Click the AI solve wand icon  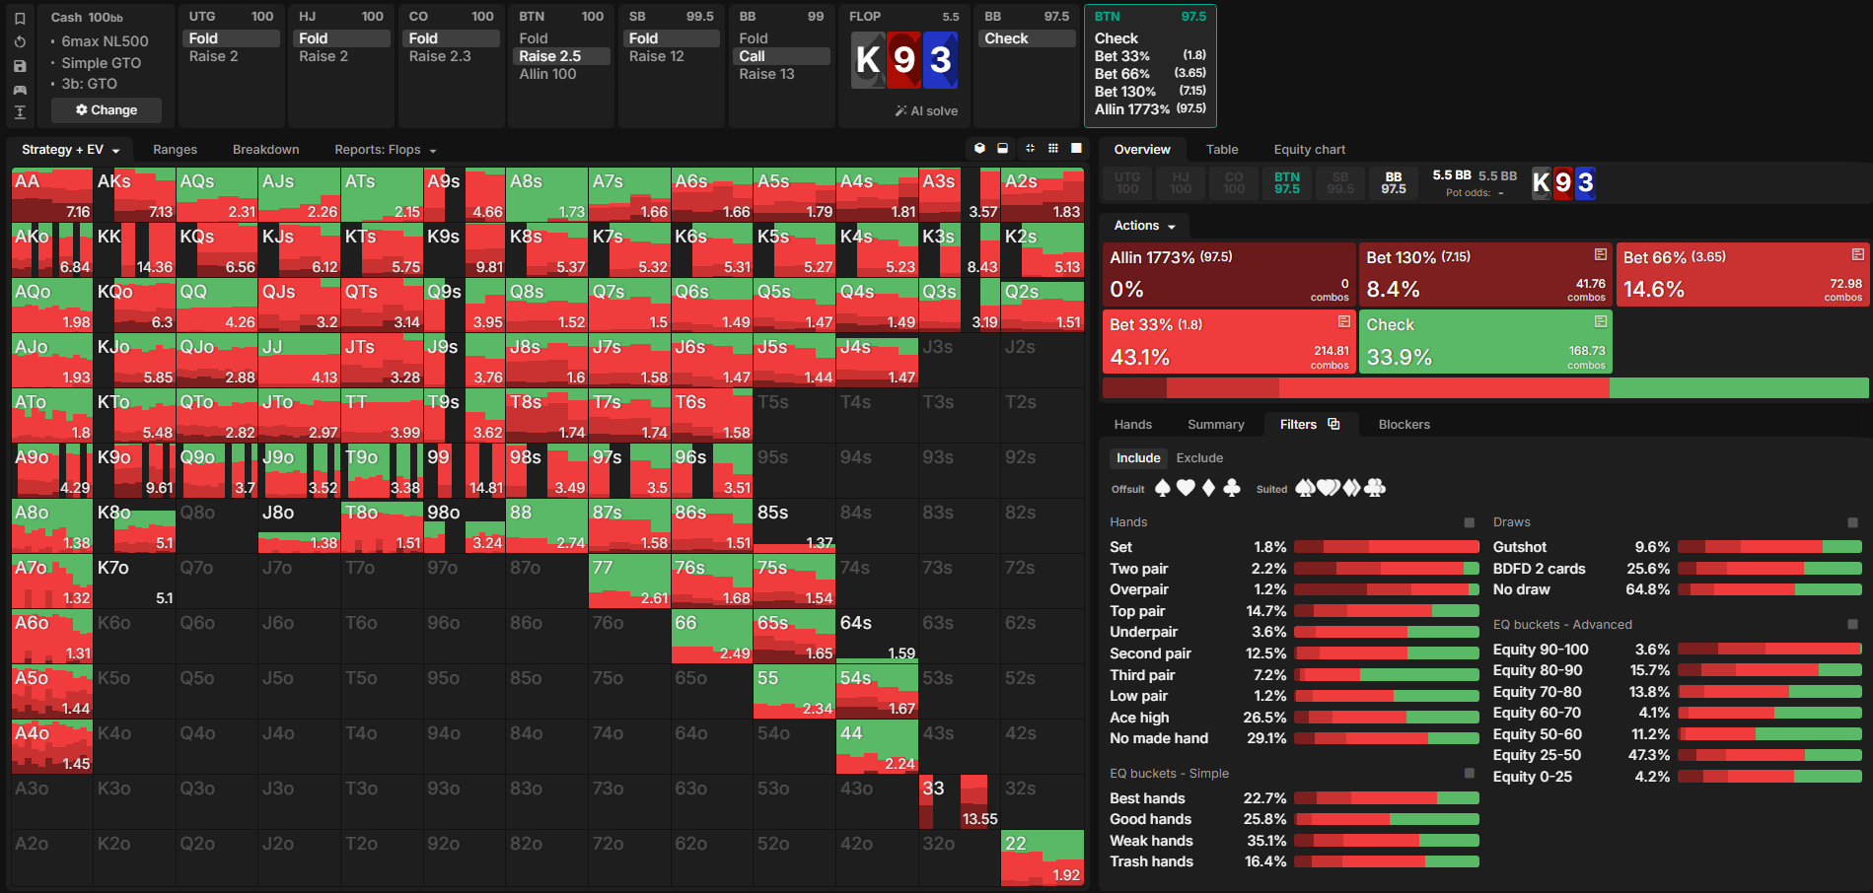(x=900, y=111)
